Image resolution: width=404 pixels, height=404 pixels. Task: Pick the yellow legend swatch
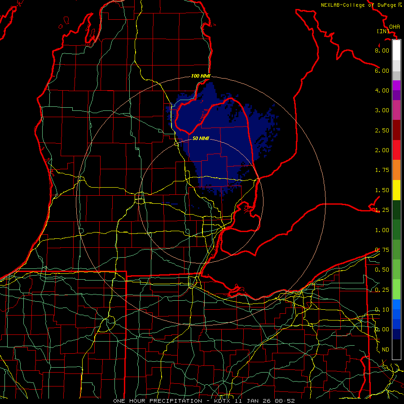(x=396, y=190)
